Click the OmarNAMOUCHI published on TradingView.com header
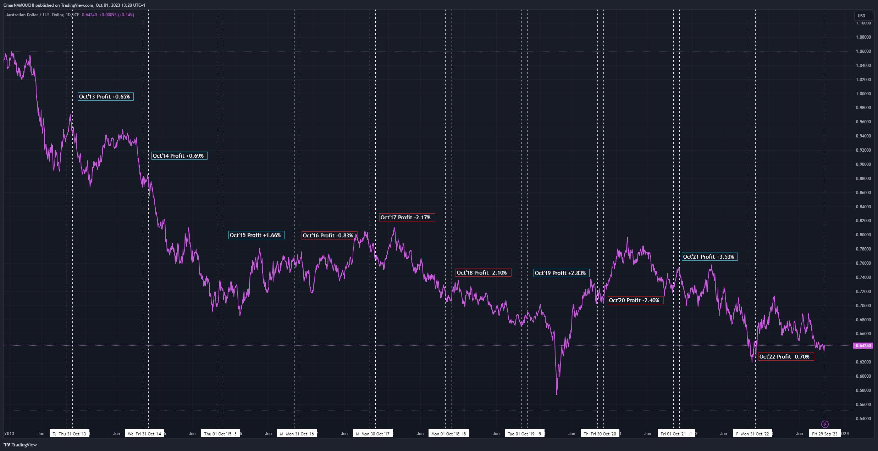Image resolution: width=878 pixels, height=451 pixels. coord(74,5)
